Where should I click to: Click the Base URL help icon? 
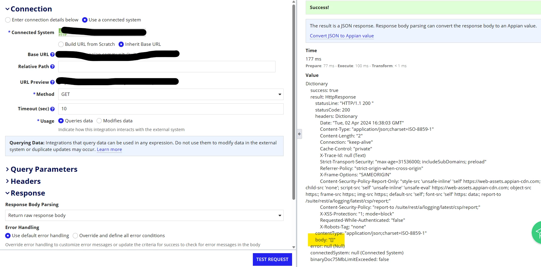point(53,55)
